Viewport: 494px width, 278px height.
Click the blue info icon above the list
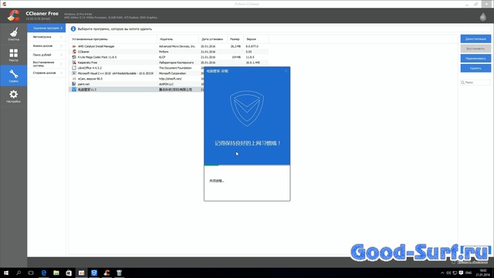[x=73, y=29]
